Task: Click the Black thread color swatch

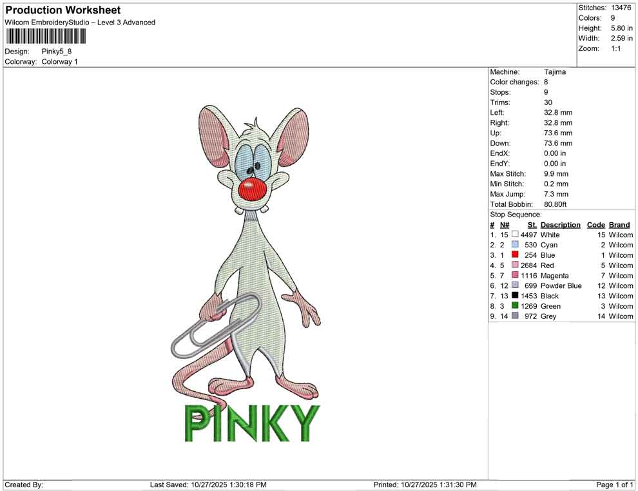Action: tap(515, 295)
